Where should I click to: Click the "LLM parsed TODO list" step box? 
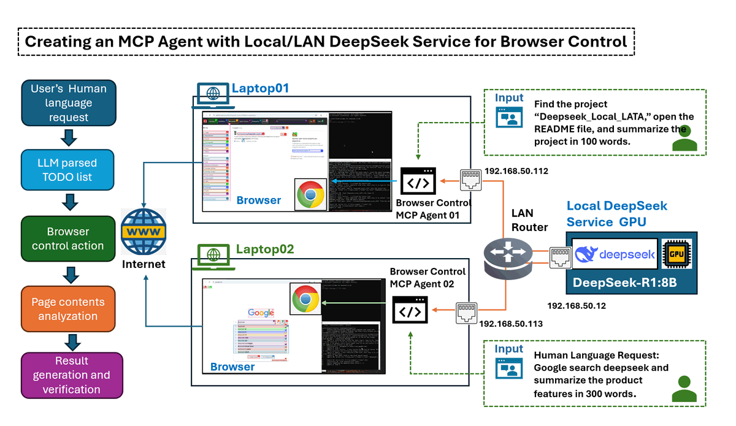tap(69, 170)
